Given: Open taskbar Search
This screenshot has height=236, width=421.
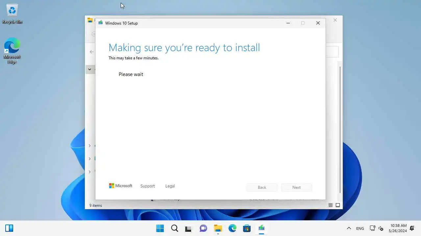Looking at the screenshot, I should coord(175,228).
